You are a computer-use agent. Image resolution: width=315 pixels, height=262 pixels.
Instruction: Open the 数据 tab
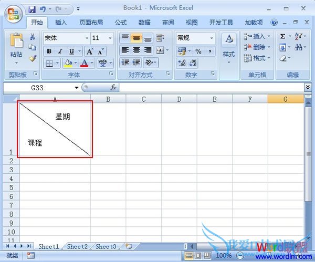[144, 23]
